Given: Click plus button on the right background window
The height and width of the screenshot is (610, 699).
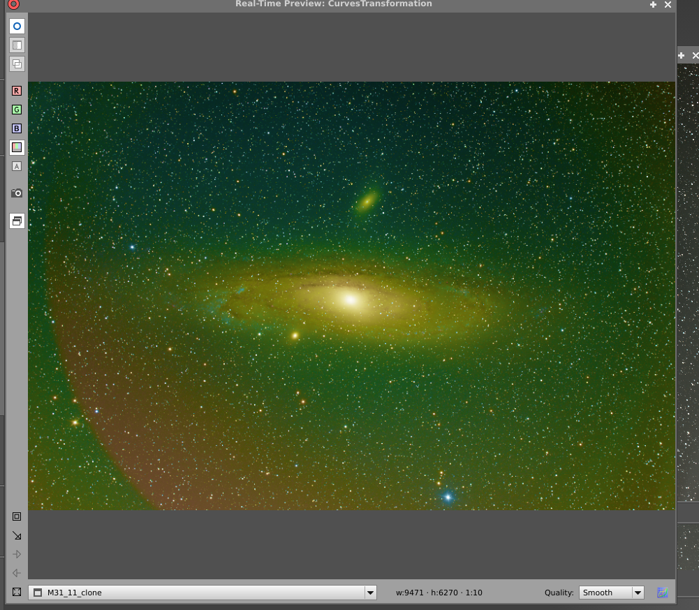Looking at the screenshot, I should click(681, 56).
